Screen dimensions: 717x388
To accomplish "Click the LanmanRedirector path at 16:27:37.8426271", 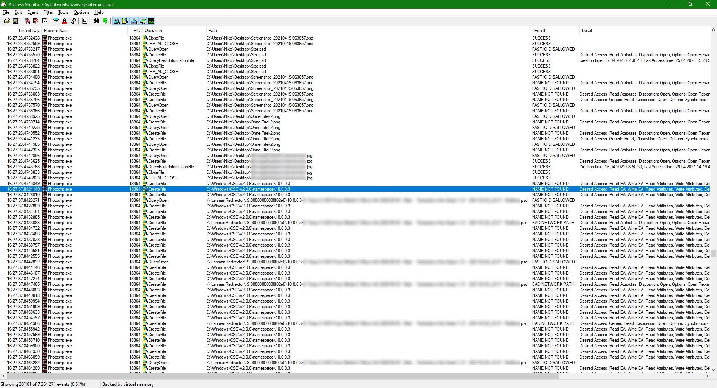I will pos(367,200).
